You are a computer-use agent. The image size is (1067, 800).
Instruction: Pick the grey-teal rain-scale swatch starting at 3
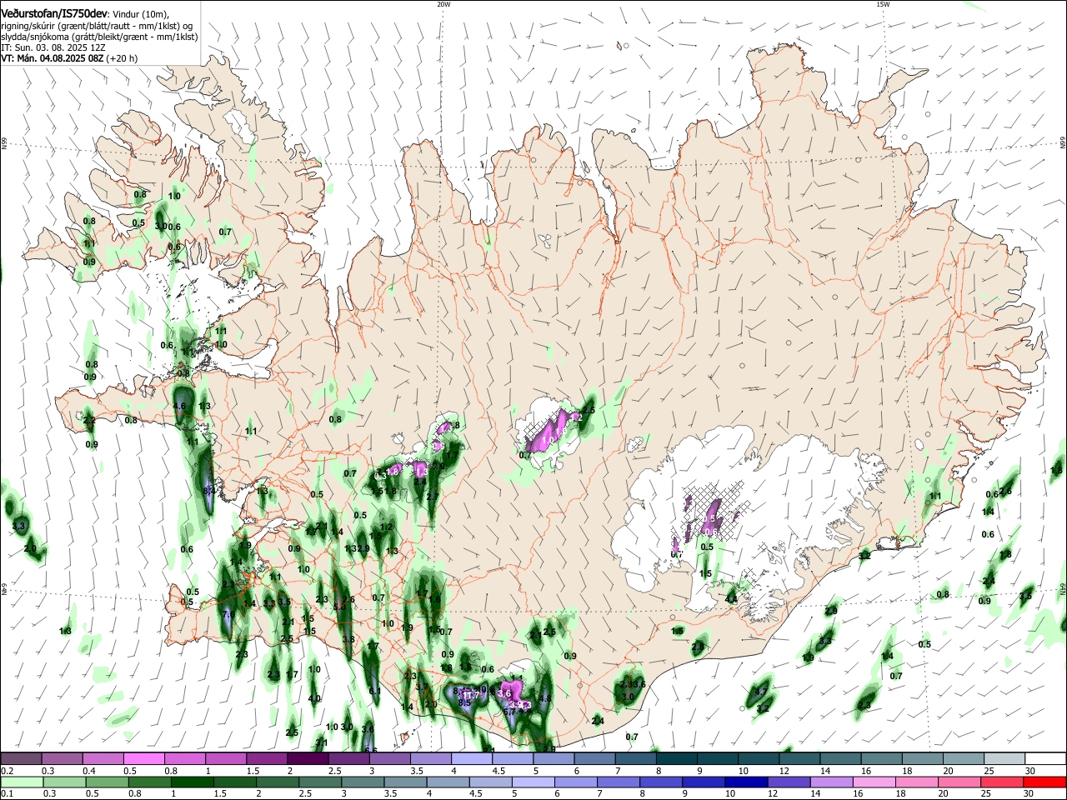[362, 782]
